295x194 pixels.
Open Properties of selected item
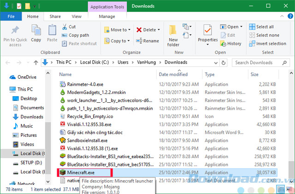[207, 33]
